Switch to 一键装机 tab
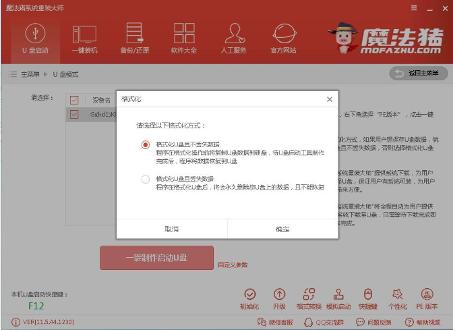 point(85,39)
